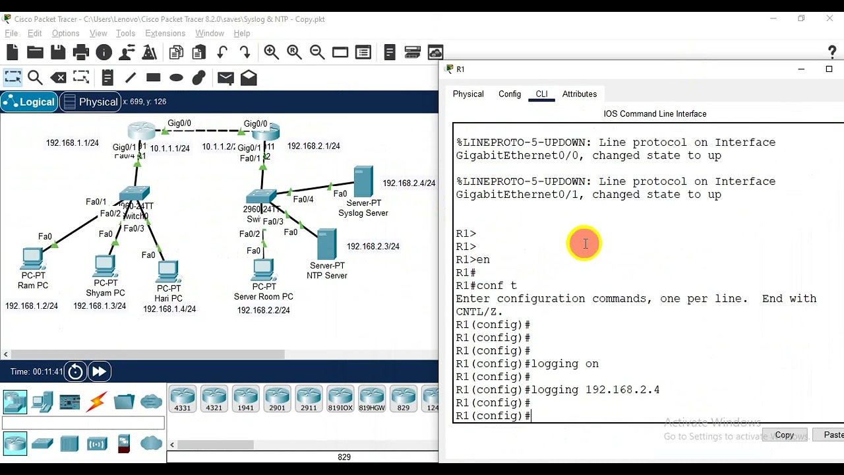This screenshot has height=475, width=844.
Task: Undo last action arrow
Action: point(222,52)
